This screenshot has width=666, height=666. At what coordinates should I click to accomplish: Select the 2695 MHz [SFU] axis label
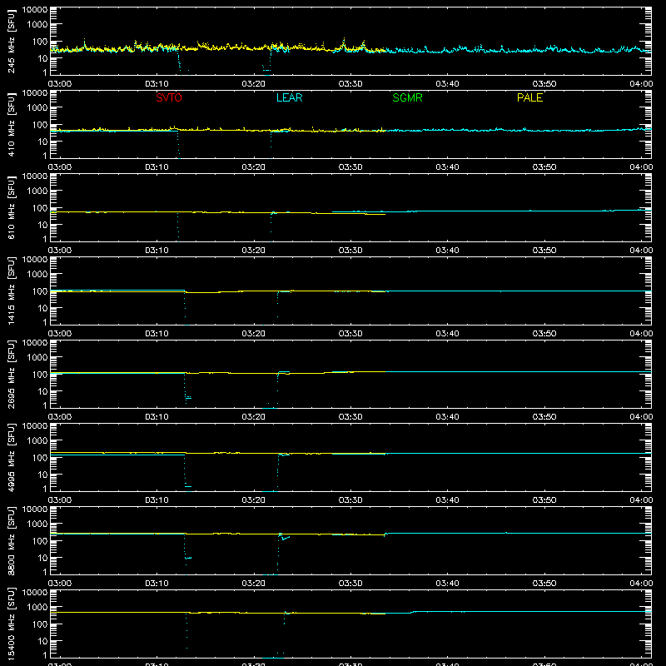12,374
